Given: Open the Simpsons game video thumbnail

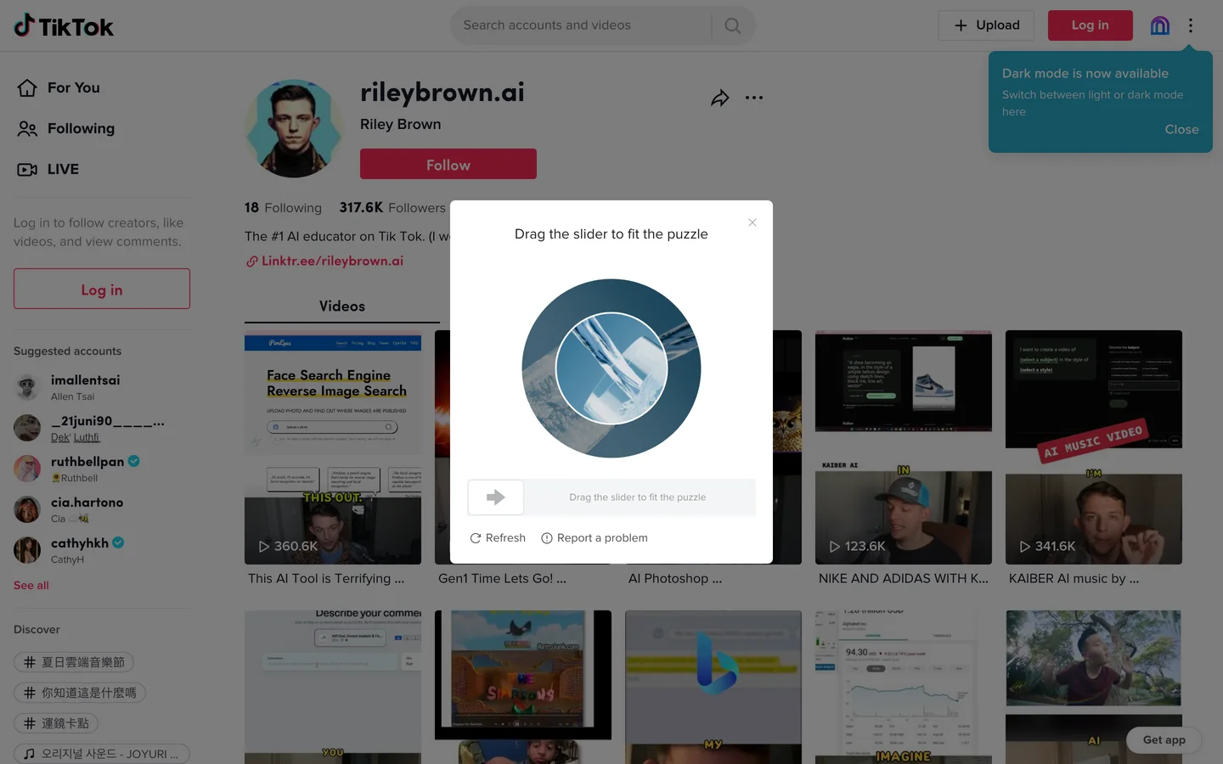Looking at the screenshot, I should (523, 687).
